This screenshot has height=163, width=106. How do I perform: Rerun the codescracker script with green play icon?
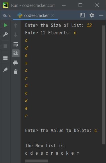pos(5,25)
